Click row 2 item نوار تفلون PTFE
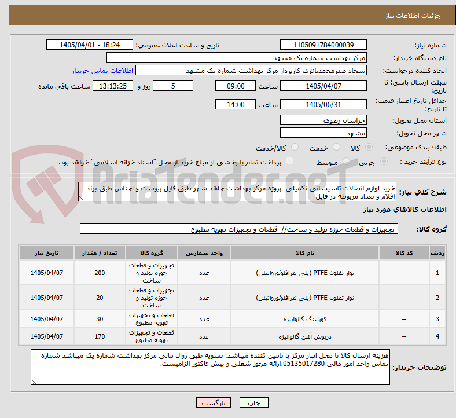The height and width of the screenshot is (418, 456). pyautogui.click(x=305, y=298)
